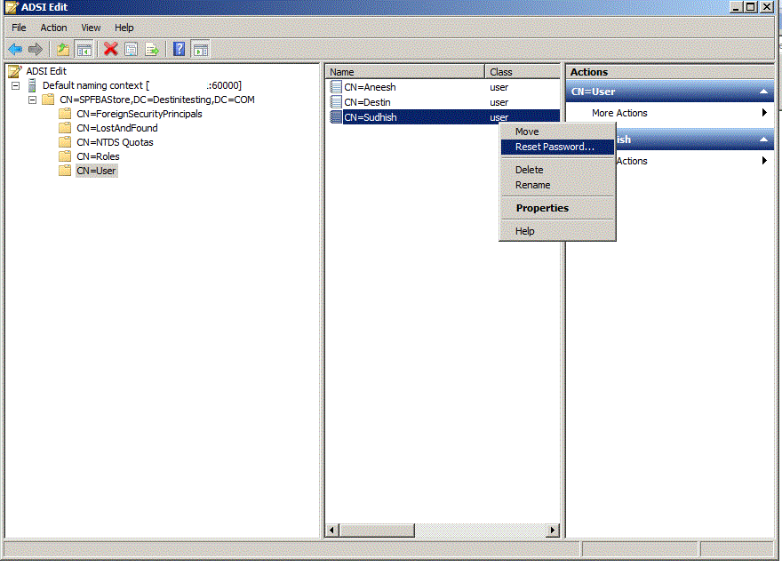Select ADSI Edit root tree label
This screenshot has height=567, width=782.
tap(46, 71)
